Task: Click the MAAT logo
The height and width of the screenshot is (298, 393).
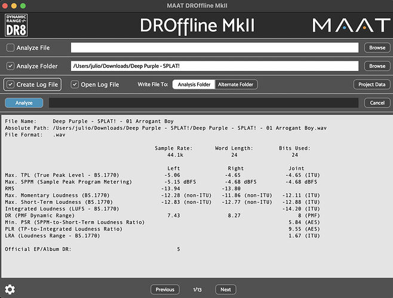Action: coord(351,25)
